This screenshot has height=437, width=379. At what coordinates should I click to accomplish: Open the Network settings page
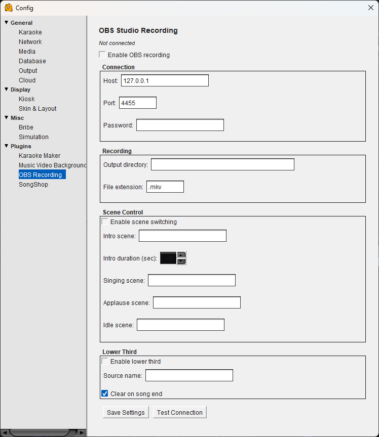pos(30,42)
